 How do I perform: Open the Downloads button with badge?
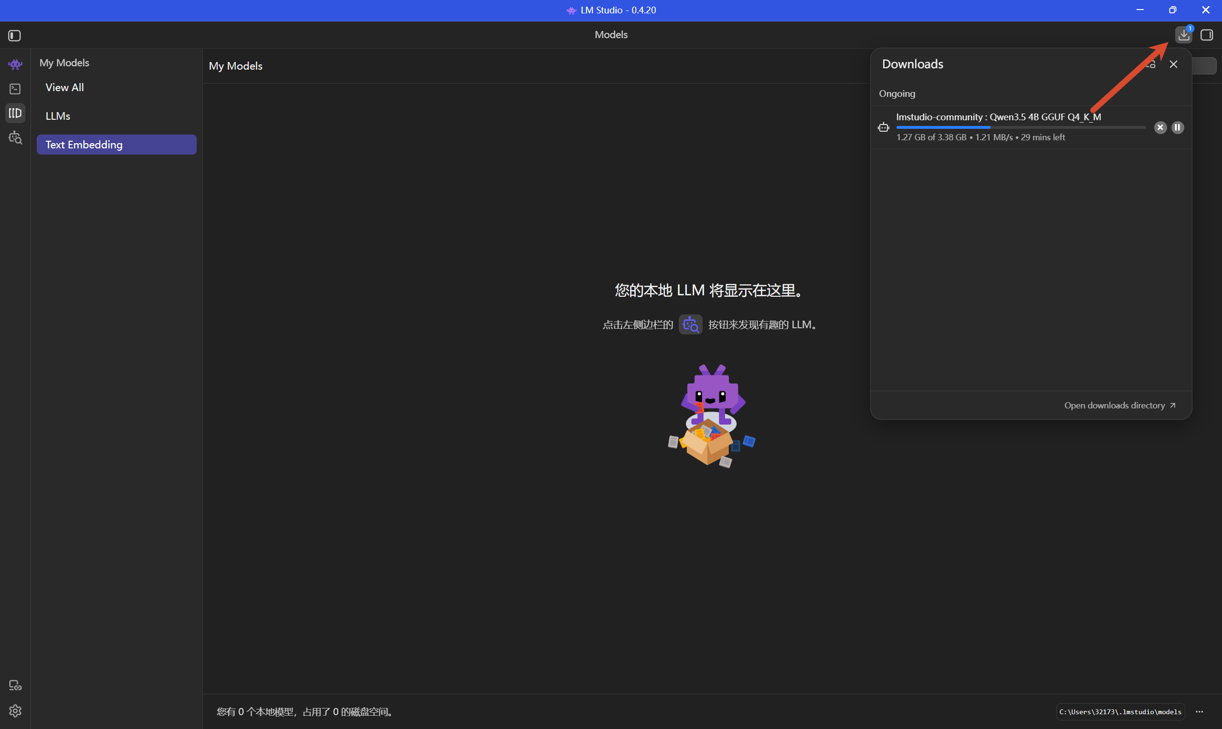(x=1184, y=35)
